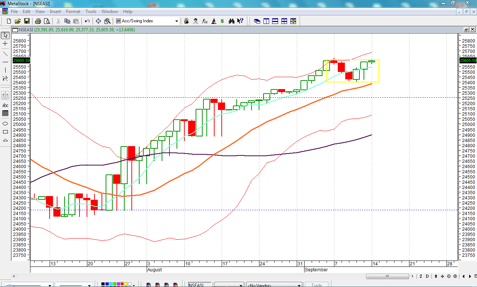Select the crosshair plus tool
Screen dimensions: 477x287
(x=5, y=44)
